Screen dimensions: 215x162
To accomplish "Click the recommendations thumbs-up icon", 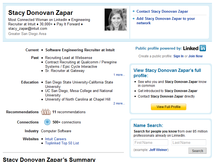I will [46, 112].
